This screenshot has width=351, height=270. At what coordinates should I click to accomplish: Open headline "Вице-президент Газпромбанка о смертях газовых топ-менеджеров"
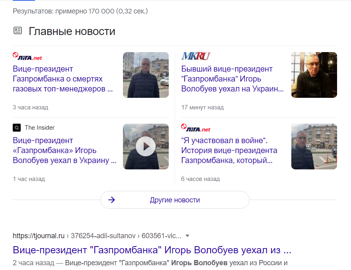coord(63,79)
